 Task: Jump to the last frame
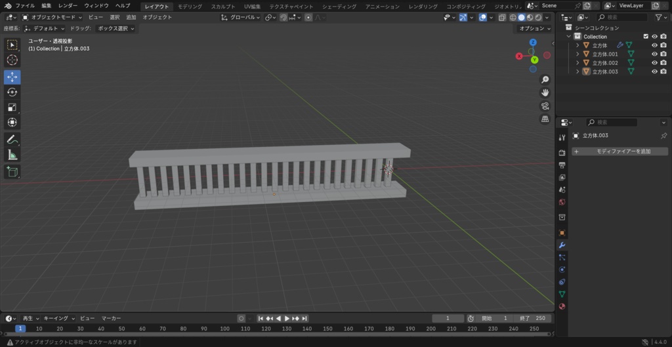pos(304,318)
